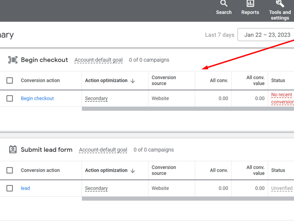Click Conversion source header in Begin checkout table

coord(164,80)
